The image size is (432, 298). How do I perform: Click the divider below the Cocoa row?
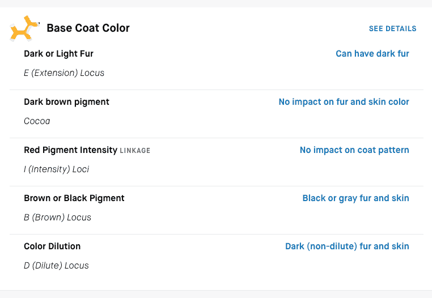217,138
